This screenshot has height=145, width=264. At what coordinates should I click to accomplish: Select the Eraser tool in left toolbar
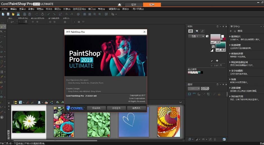[x=2, y=77]
